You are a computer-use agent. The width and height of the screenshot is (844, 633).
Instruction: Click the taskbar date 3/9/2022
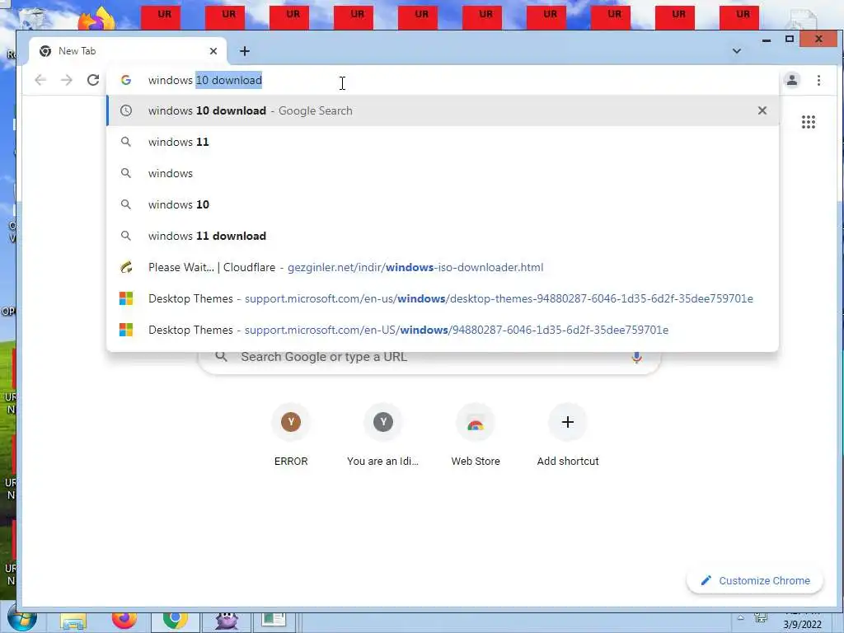click(803, 625)
